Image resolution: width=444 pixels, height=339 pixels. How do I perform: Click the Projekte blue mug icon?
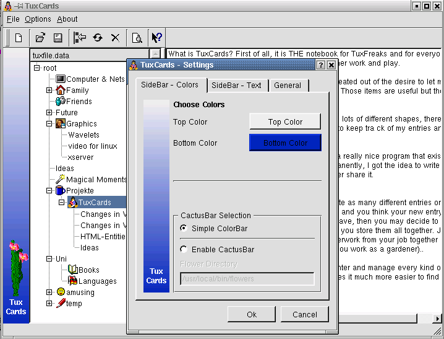point(61,190)
